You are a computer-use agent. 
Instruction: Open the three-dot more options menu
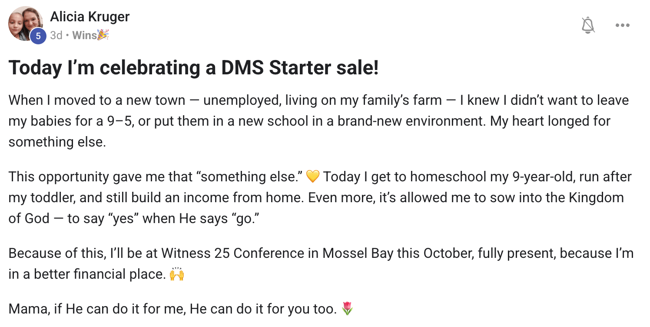622,25
